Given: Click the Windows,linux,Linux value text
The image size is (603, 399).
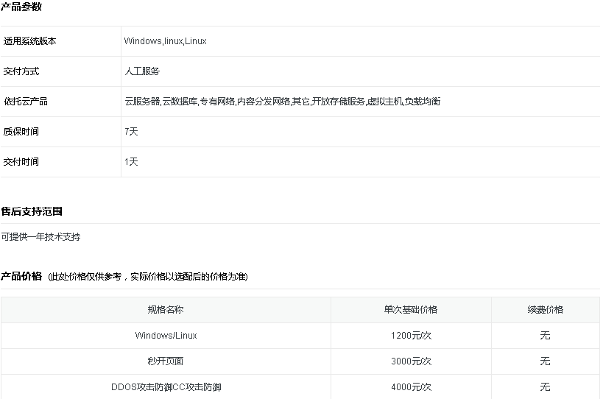Looking at the screenshot, I should point(165,41).
